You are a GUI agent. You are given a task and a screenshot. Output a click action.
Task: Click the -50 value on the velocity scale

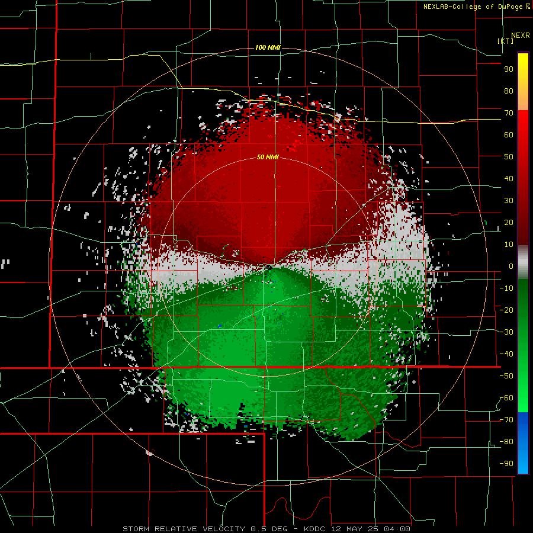[x=506, y=376]
